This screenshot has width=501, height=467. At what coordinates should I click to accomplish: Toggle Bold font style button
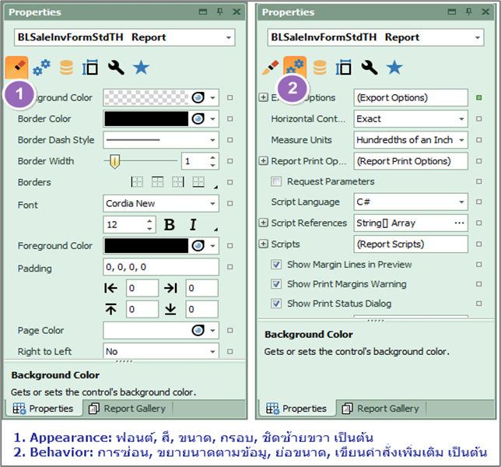pyautogui.click(x=170, y=225)
